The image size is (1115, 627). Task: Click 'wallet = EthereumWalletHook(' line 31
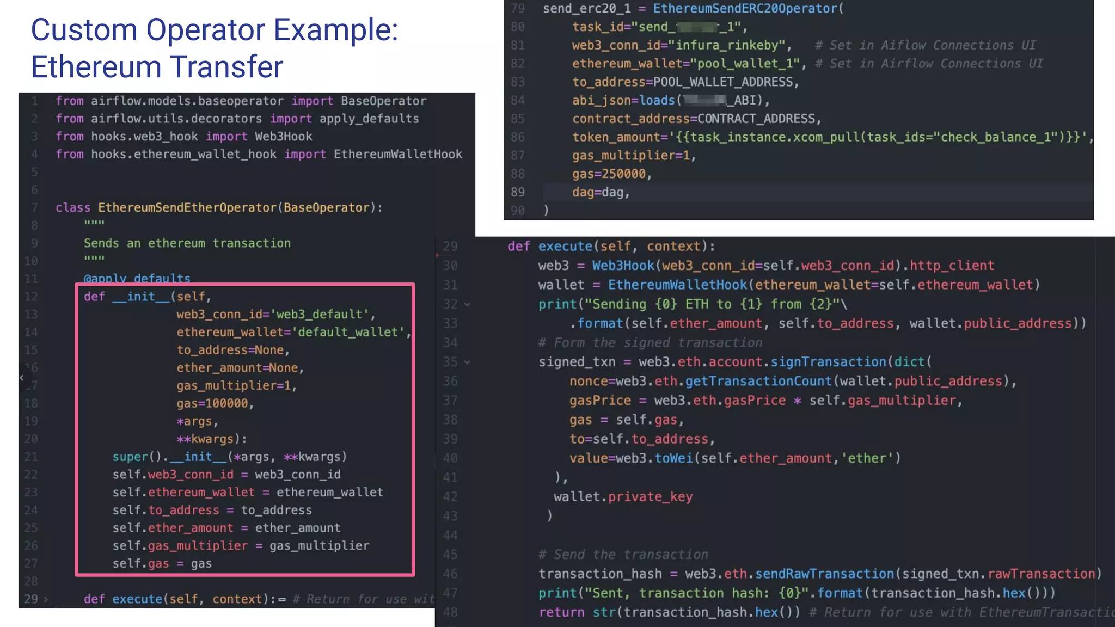pos(789,285)
